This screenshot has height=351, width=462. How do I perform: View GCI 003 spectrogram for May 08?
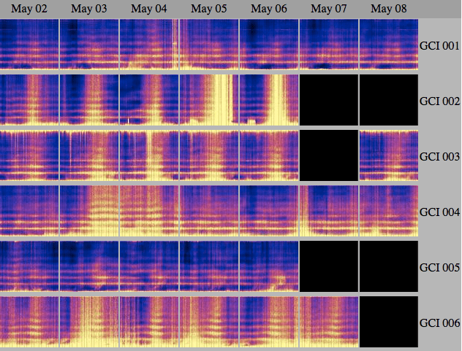point(388,155)
